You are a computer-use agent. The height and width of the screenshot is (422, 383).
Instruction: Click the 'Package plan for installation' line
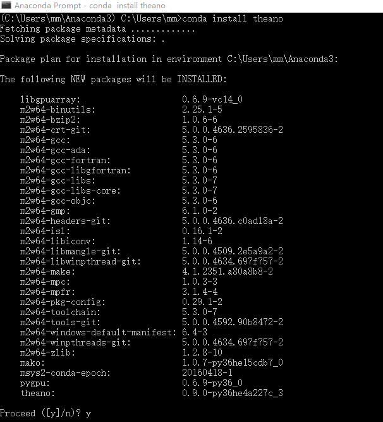pyautogui.click(x=169, y=59)
